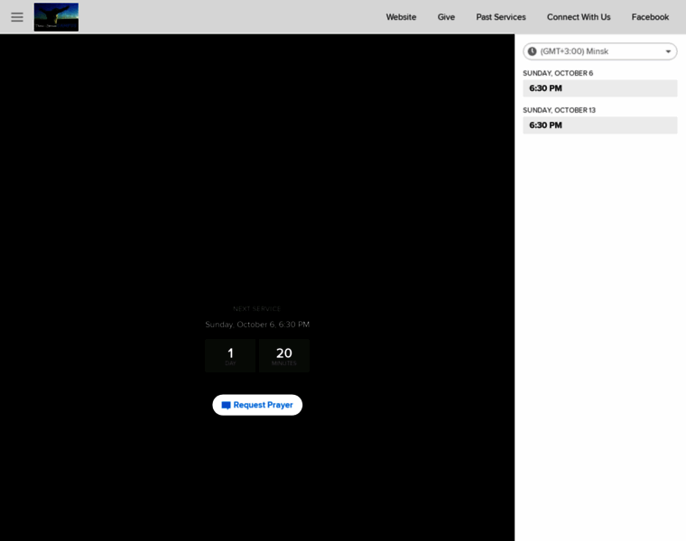Screen dimensions: 686x541
Task: Open Connect With Us
Action: click(579, 17)
